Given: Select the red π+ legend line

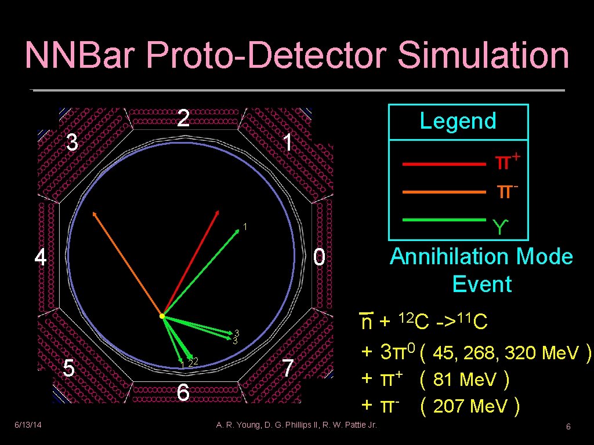Looking at the screenshot, I should tap(444, 164).
